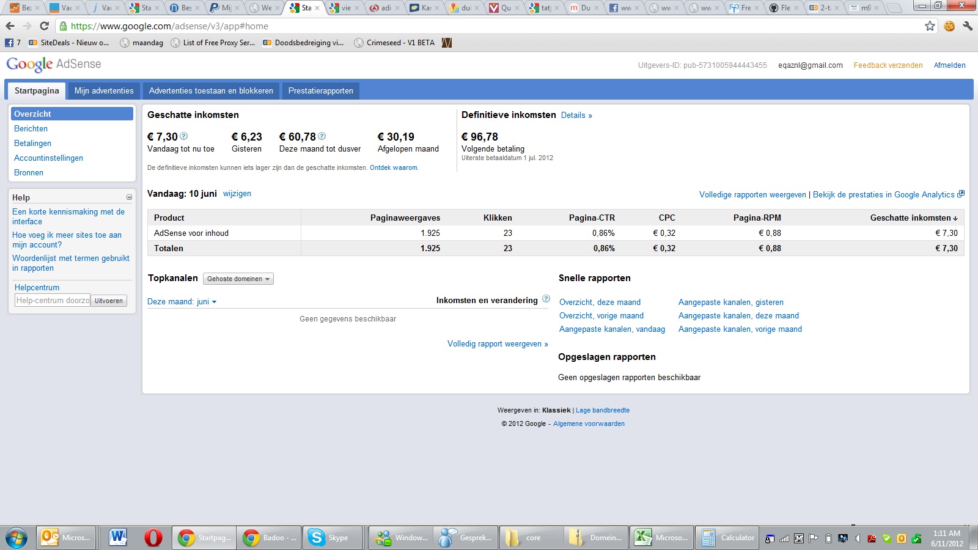Open Hoe voeg ik meer sites toe link

pos(67,240)
